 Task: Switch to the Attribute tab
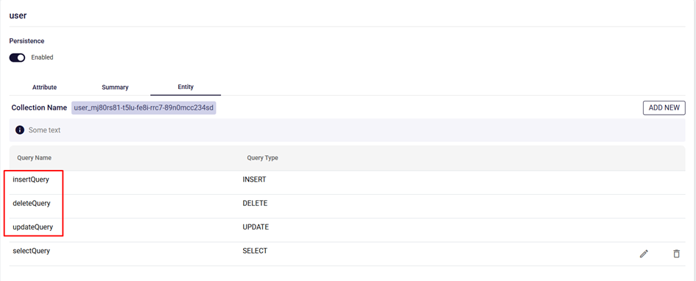(x=44, y=88)
